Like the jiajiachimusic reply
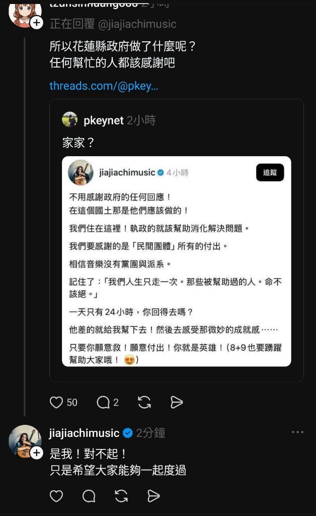The width and height of the screenshot is (316, 516). 56,496
